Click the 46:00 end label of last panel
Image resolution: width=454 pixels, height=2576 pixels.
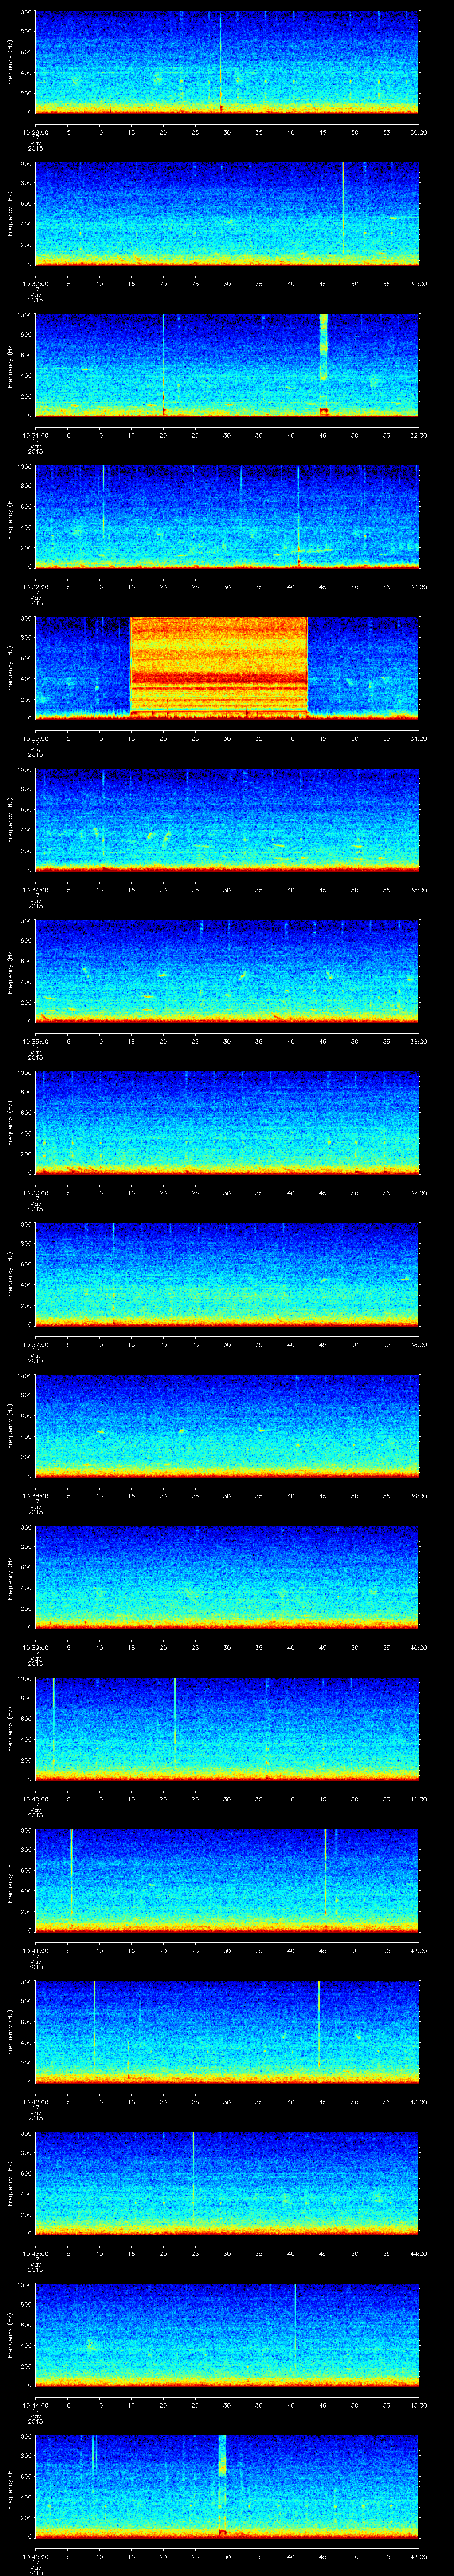point(418,2556)
